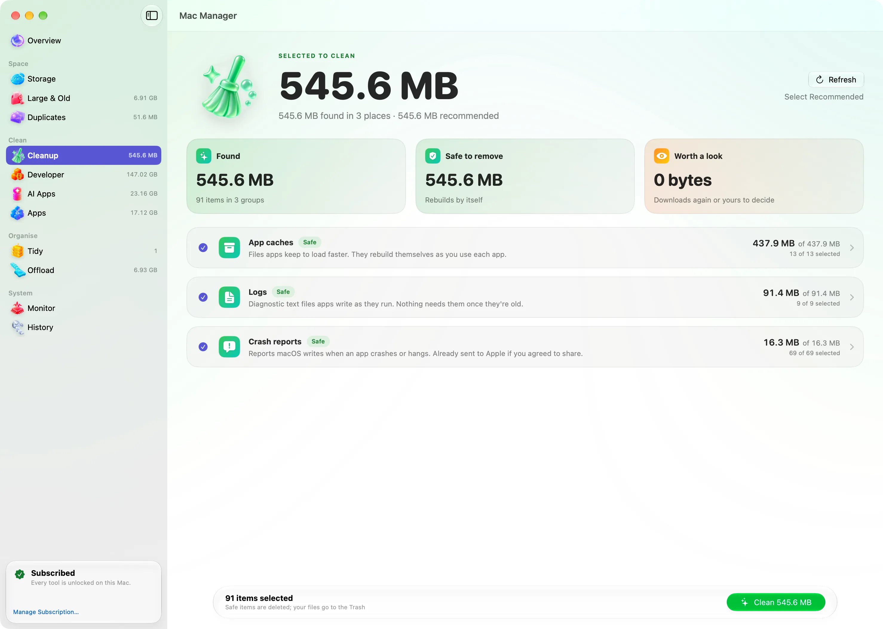Select the History icon
This screenshot has height=629, width=883.
pos(17,328)
